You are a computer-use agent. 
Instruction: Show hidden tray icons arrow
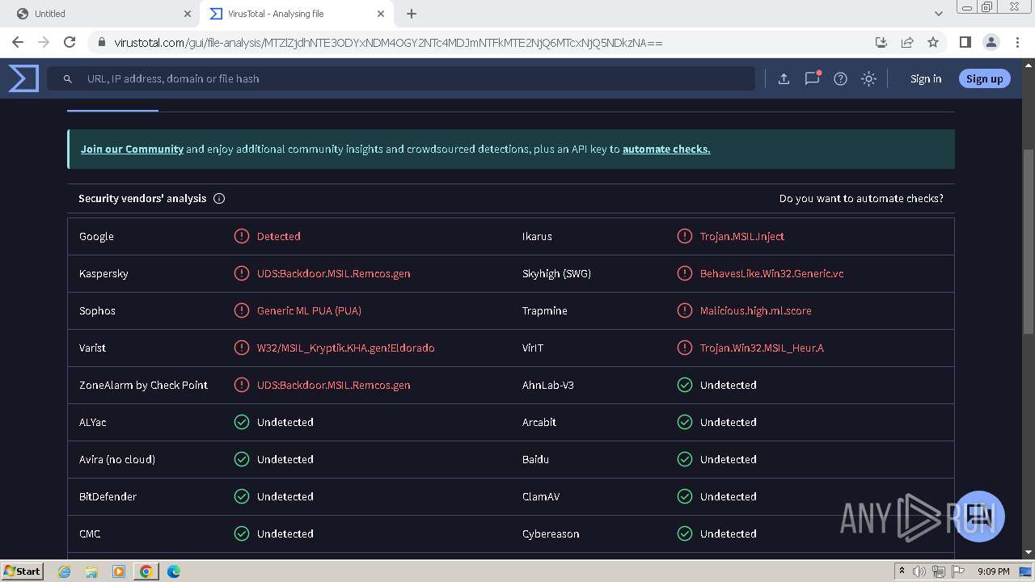[x=902, y=571]
